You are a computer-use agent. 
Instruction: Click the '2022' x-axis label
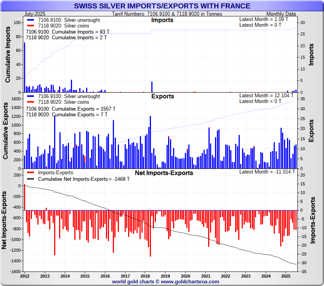225,276
